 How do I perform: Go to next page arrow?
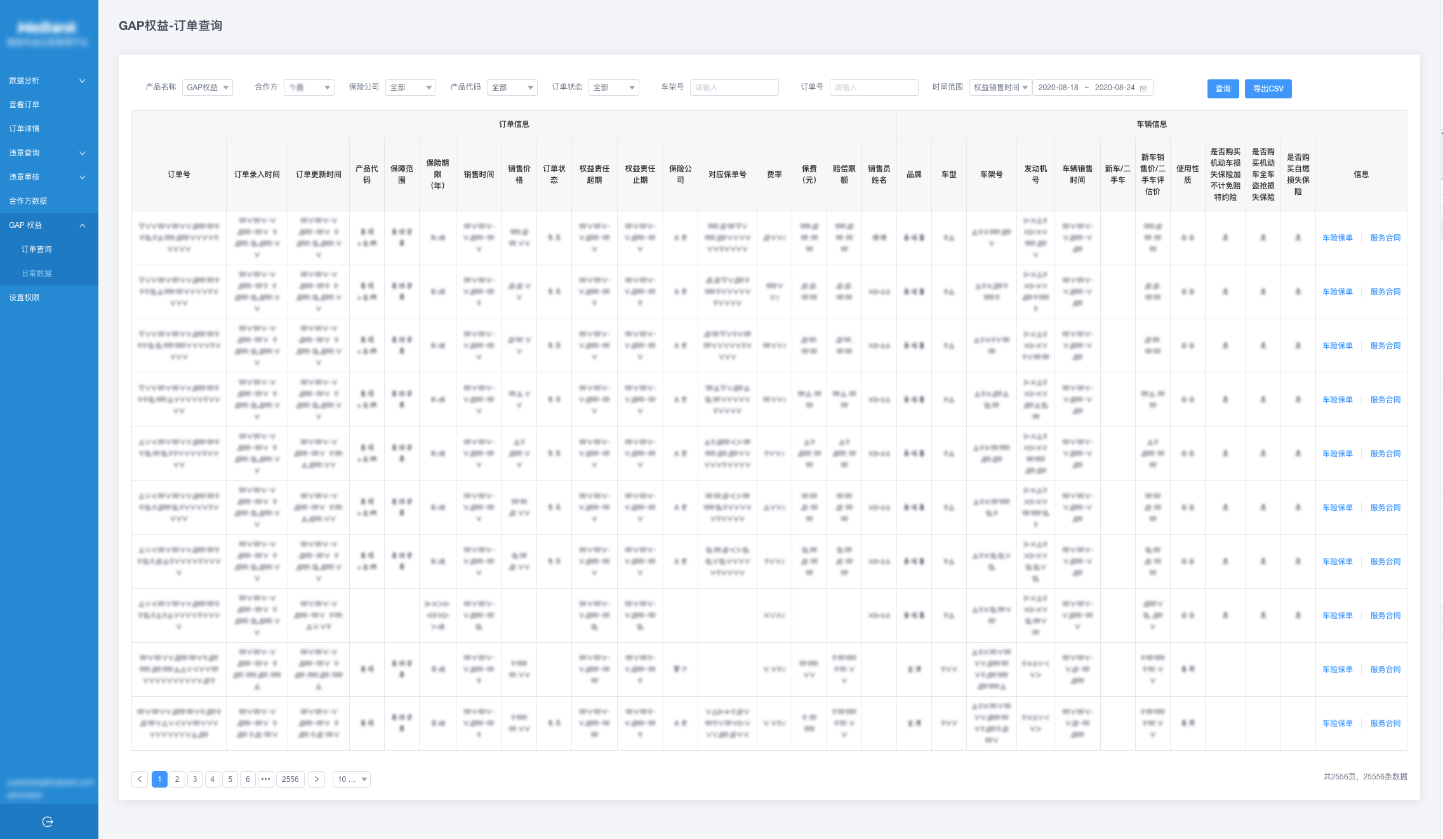click(x=316, y=779)
